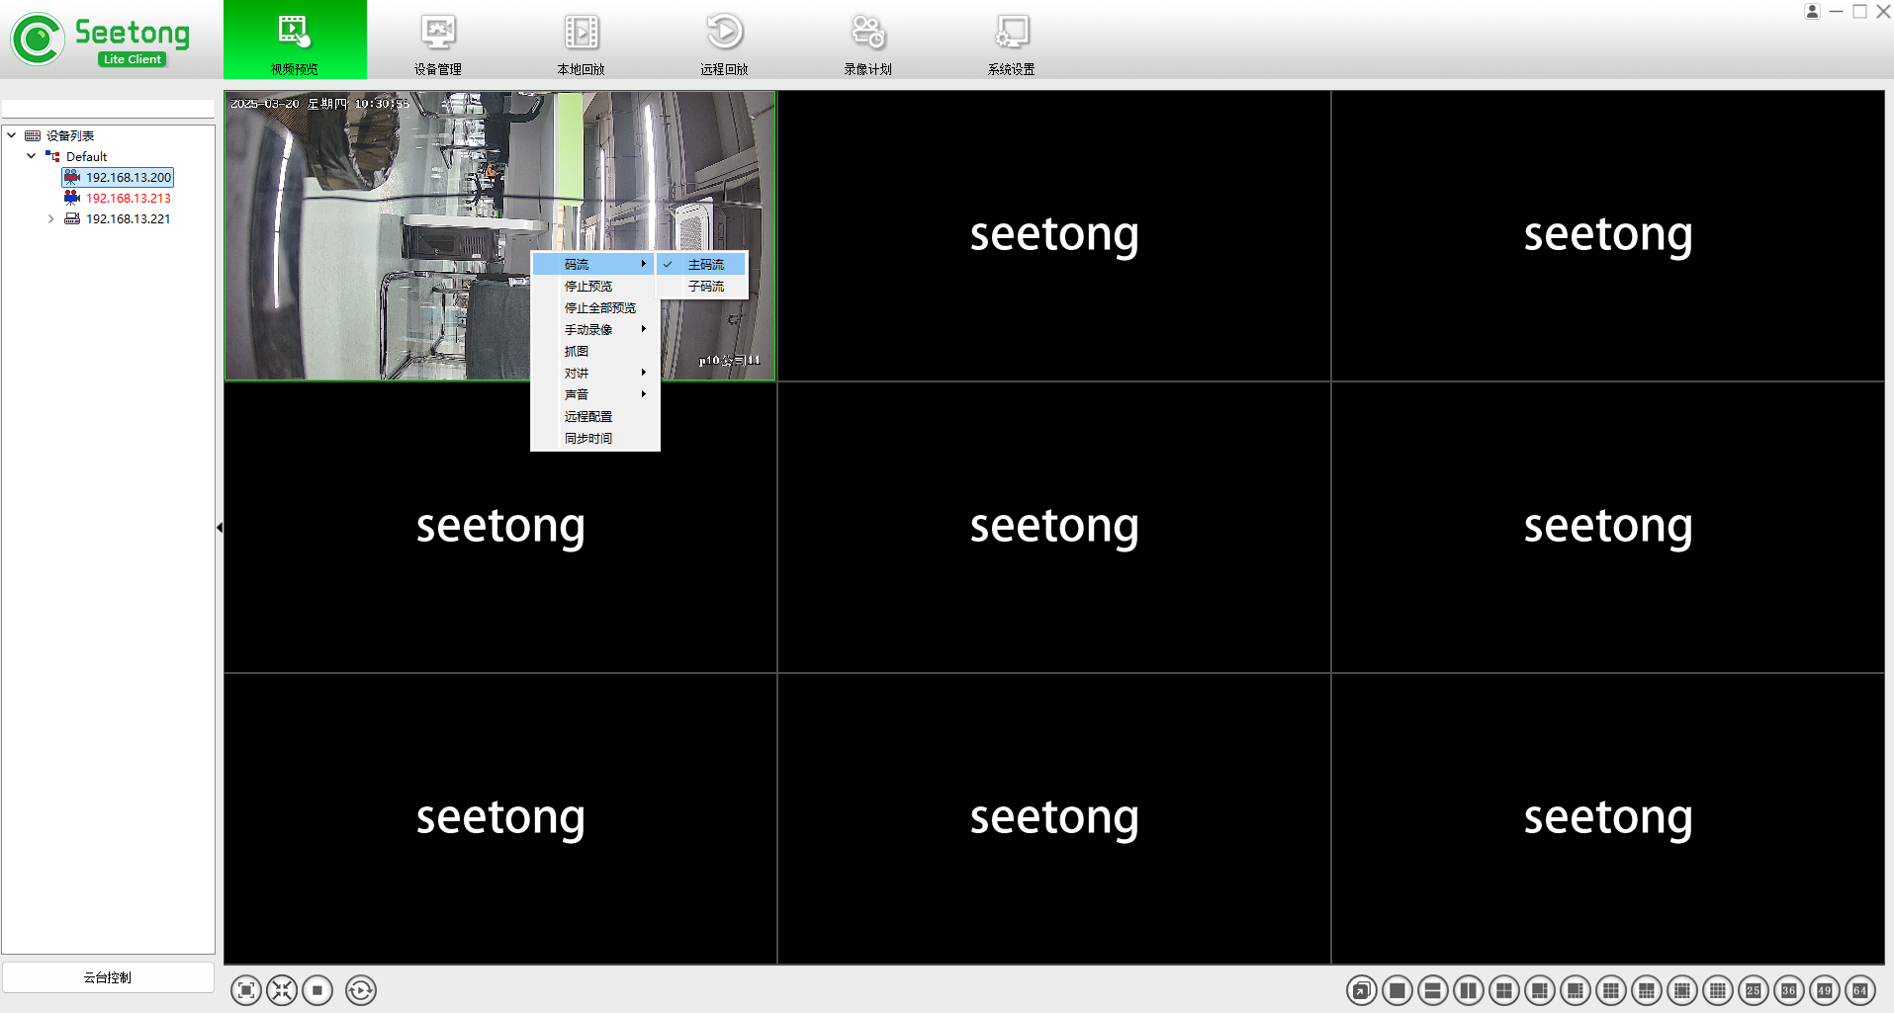Expand the 对讲 intercom submenu

[x=595, y=374]
